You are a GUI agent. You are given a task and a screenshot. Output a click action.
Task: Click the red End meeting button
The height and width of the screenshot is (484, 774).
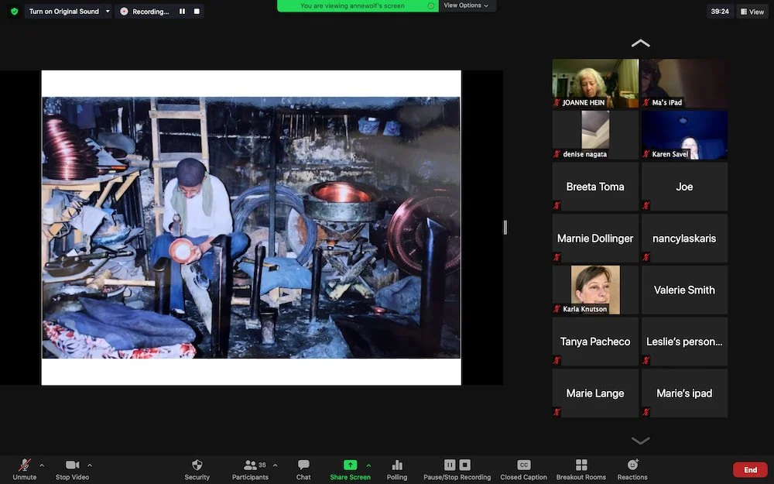pos(750,470)
